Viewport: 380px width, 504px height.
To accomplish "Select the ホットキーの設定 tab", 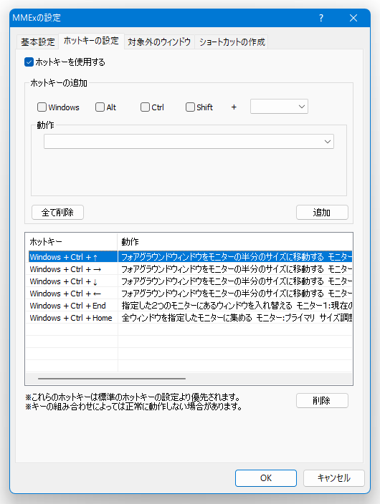I will pos(91,41).
